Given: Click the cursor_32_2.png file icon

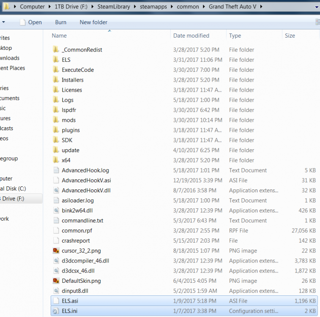Looking at the screenshot, I should click(56, 251).
